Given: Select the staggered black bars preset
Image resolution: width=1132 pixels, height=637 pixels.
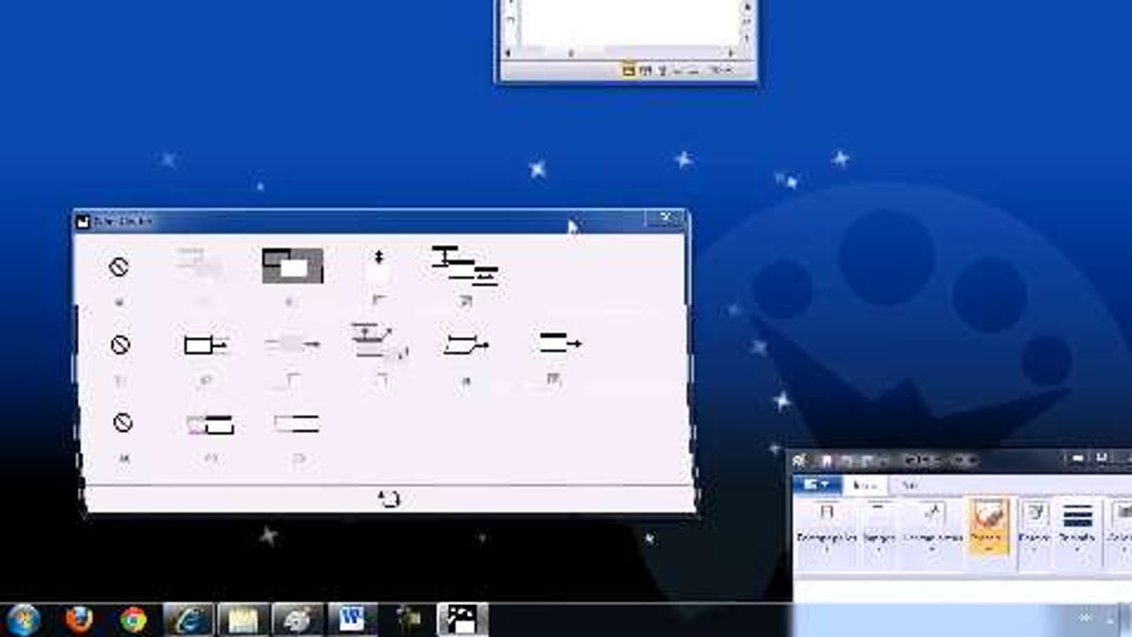Looking at the screenshot, I should pos(465,265).
